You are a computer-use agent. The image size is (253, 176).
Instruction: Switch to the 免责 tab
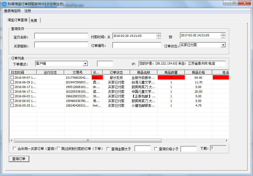click(x=34, y=20)
